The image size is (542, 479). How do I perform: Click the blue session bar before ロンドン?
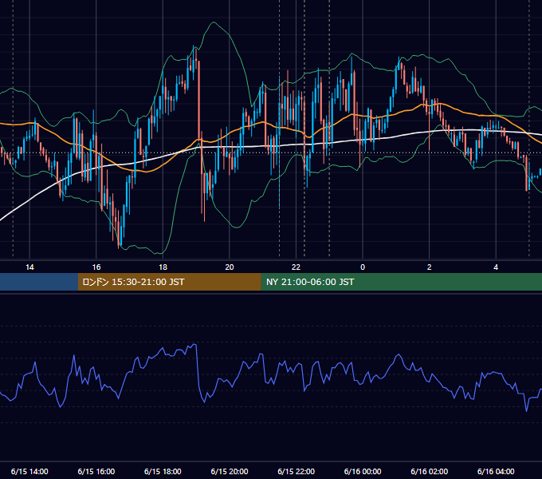click(x=39, y=282)
